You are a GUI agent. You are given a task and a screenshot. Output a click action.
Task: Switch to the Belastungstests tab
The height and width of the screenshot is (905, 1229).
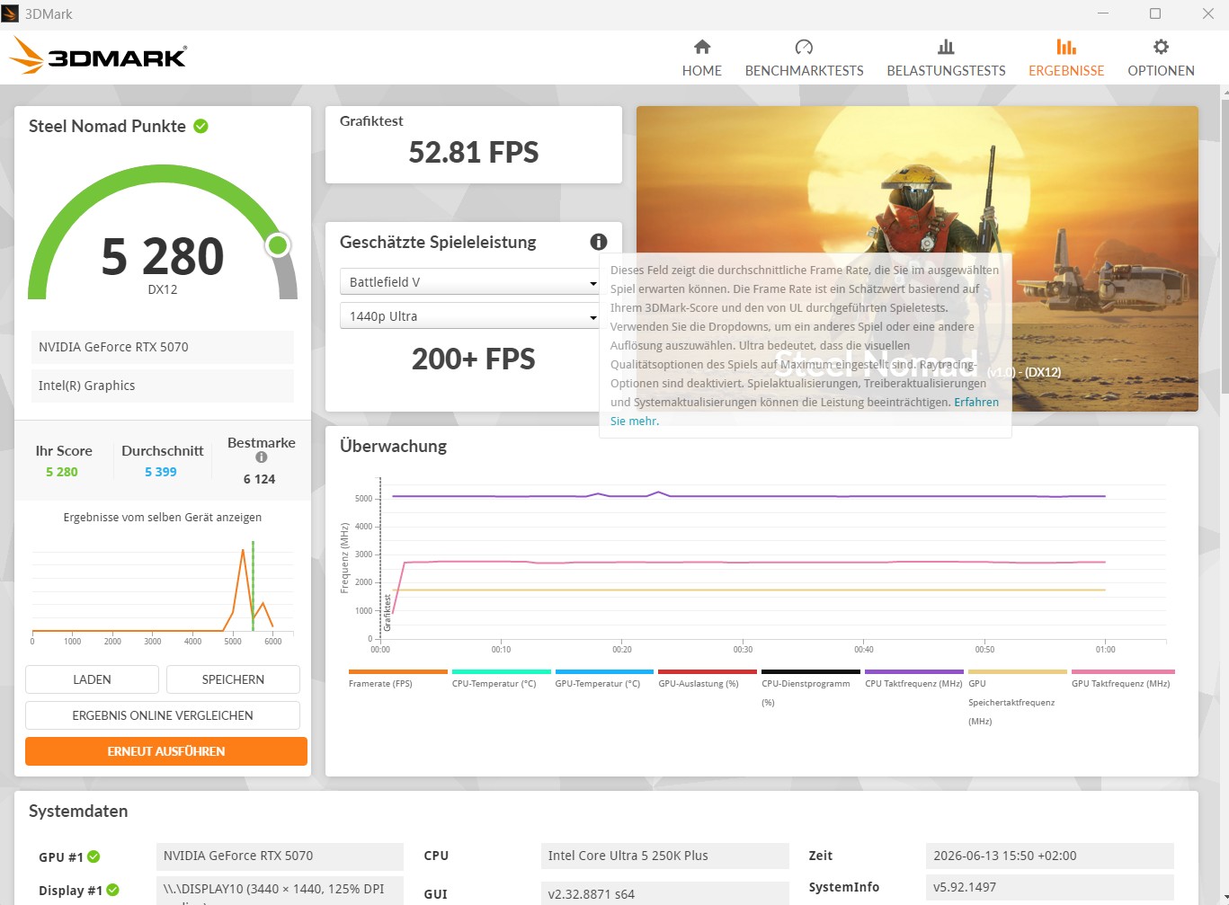pyautogui.click(x=946, y=58)
